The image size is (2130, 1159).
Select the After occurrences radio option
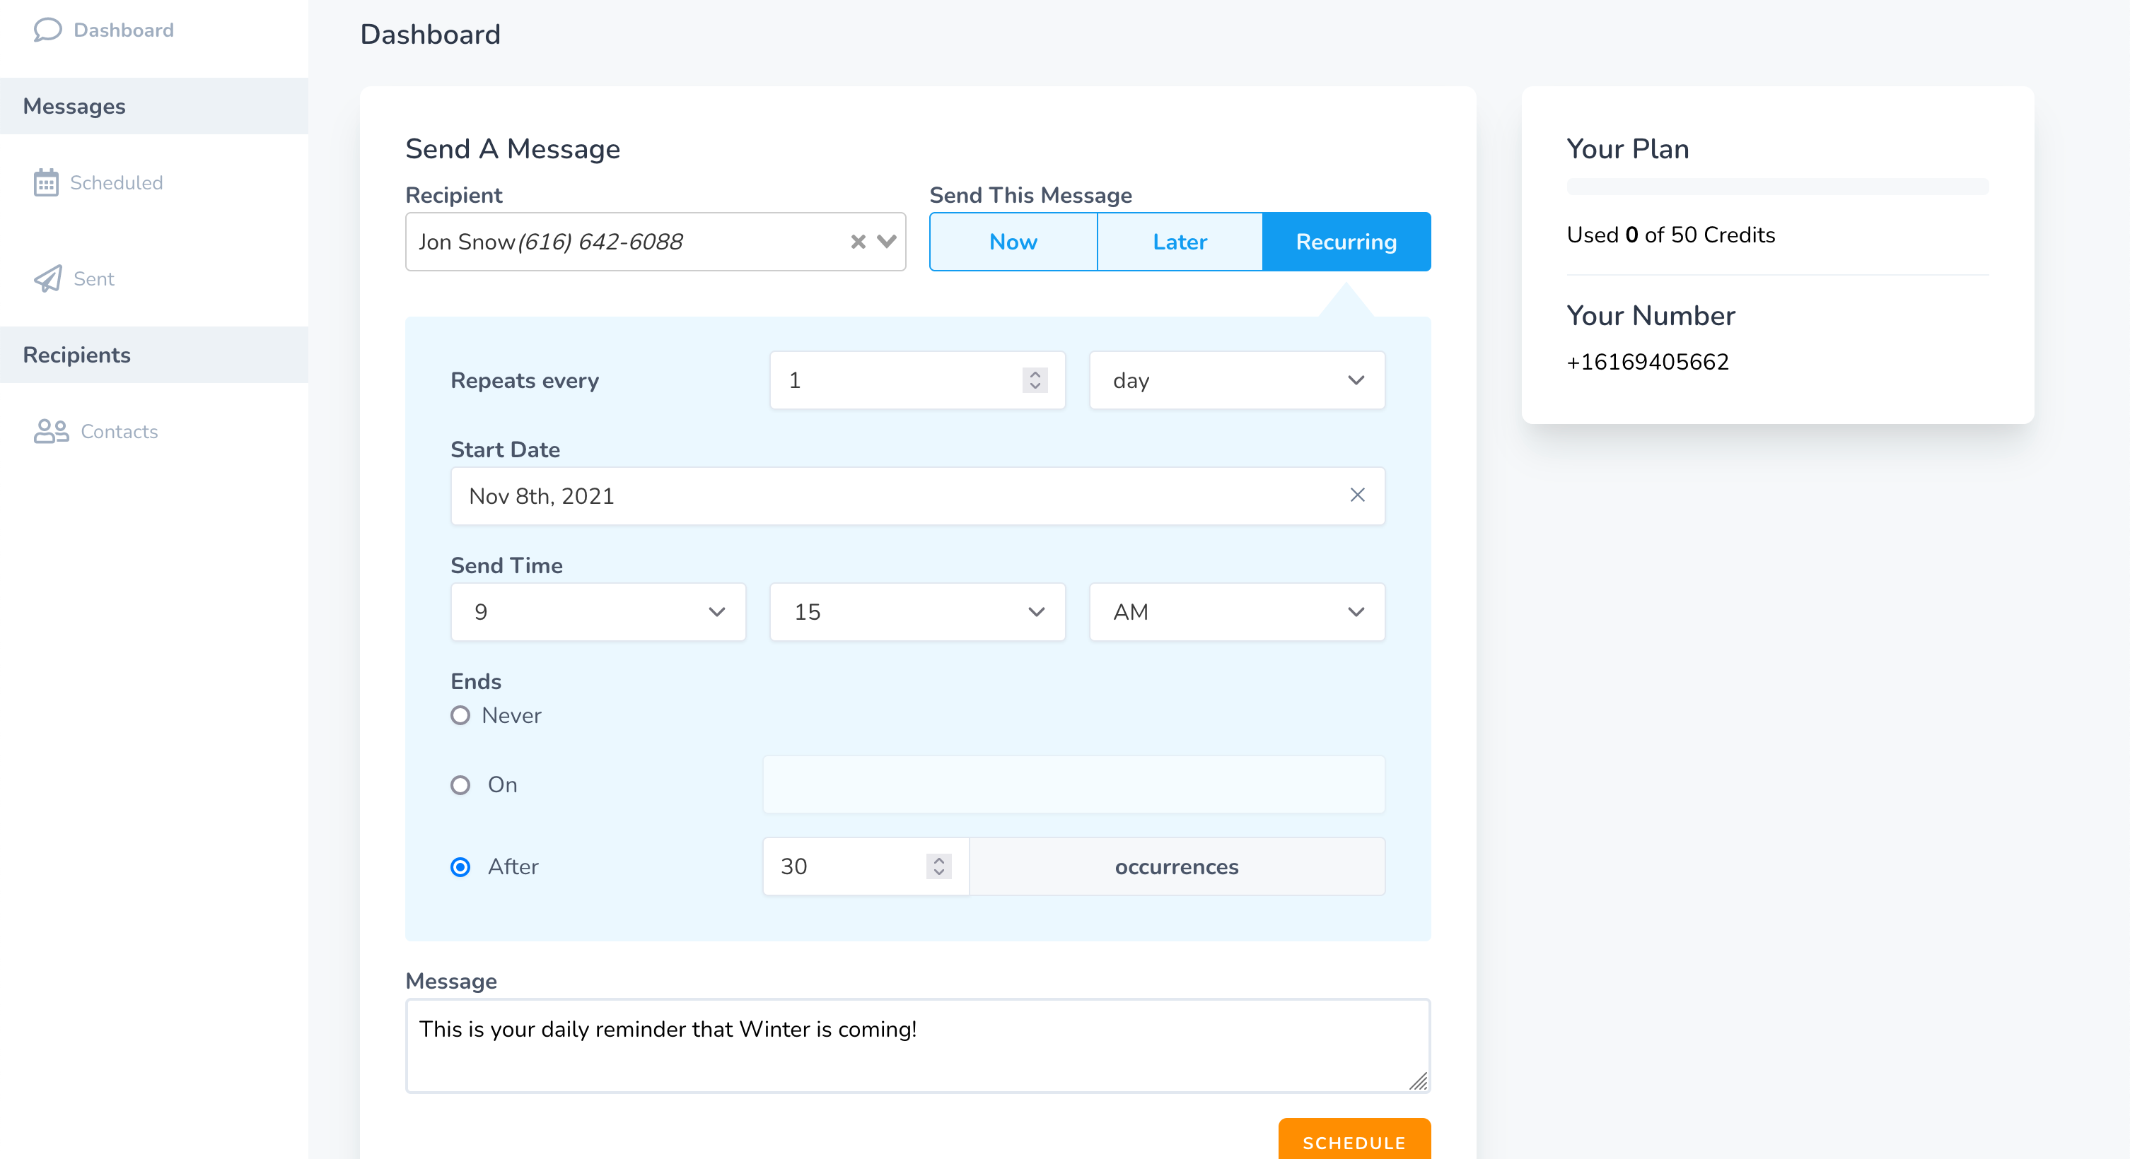[x=460, y=866]
